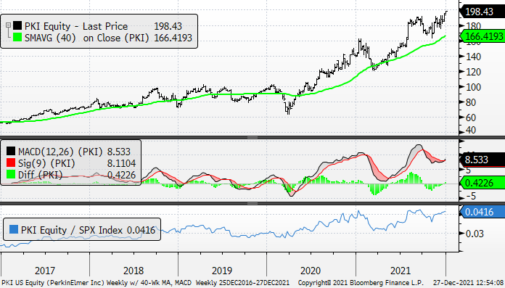Click the 2019 label on the time axis
This screenshot has height=288, width=505.
point(222,271)
